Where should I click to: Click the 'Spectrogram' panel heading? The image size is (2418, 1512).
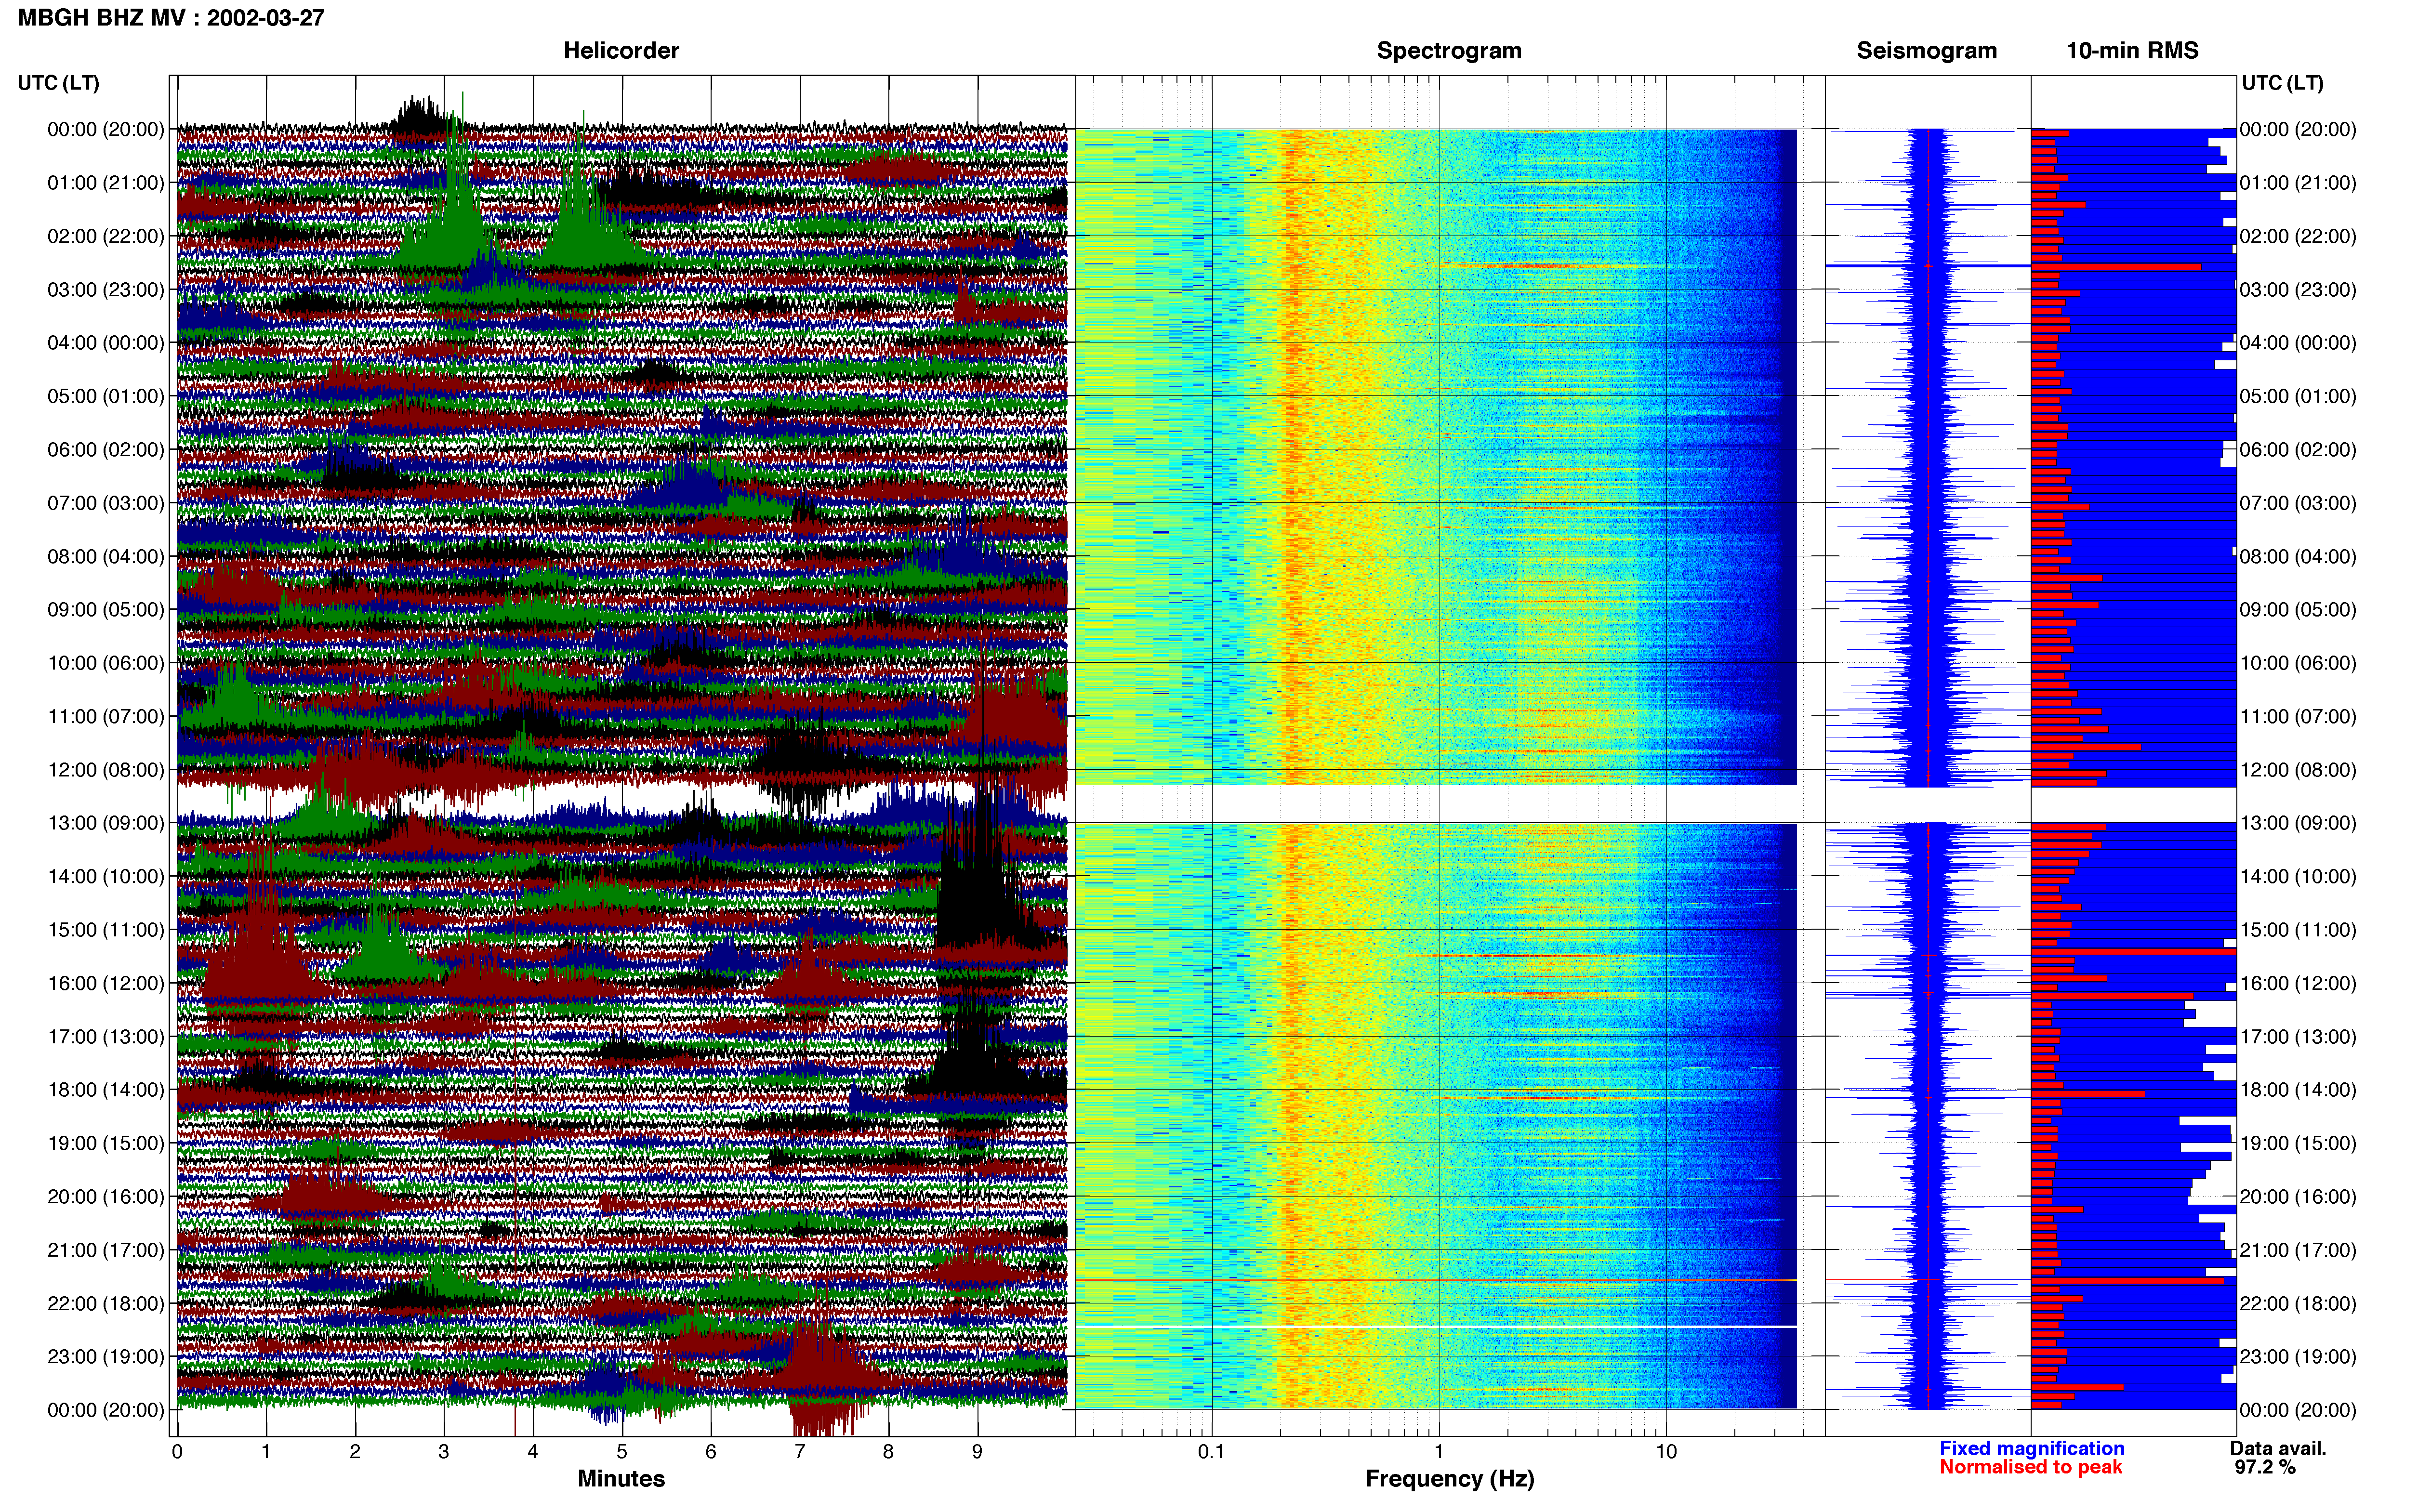tap(1449, 51)
